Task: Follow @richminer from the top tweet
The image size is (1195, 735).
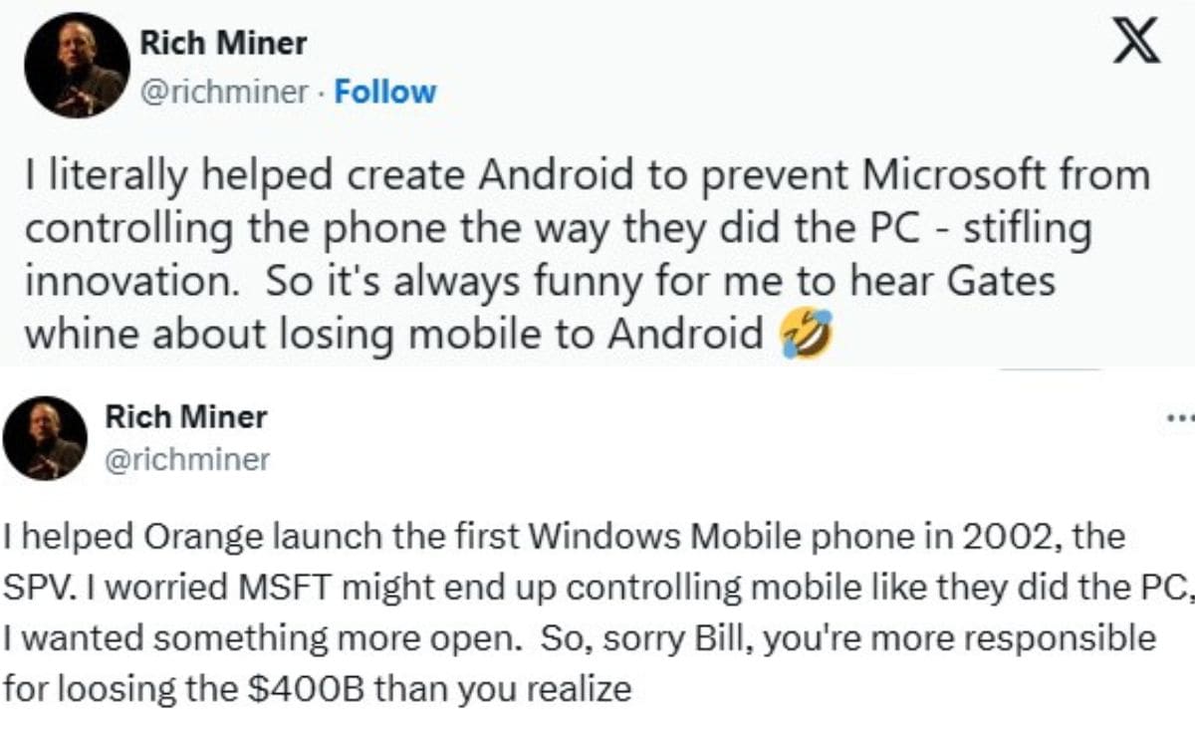Action: coord(385,92)
